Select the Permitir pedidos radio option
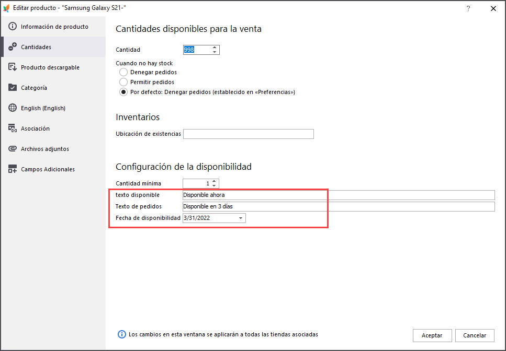506x351 pixels. click(x=123, y=82)
